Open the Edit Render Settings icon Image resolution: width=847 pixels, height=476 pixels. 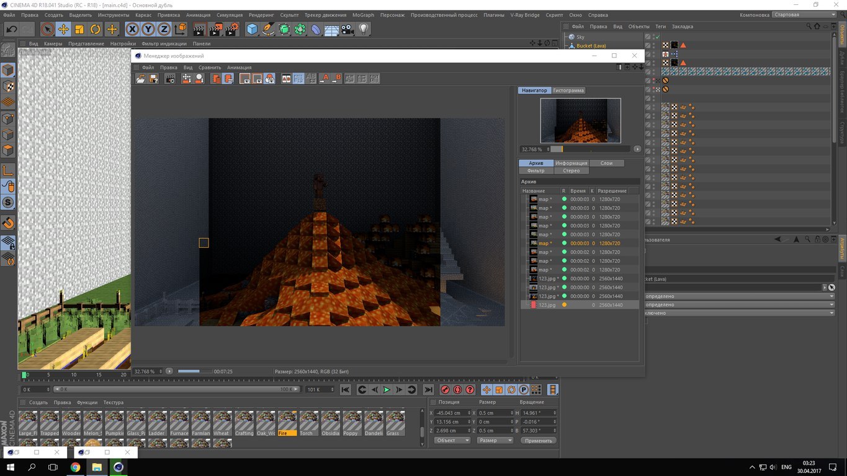tap(231, 29)
